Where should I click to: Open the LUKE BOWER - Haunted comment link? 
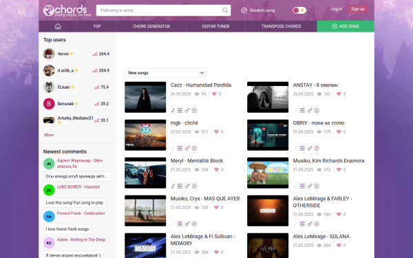[x=78, y=187]
